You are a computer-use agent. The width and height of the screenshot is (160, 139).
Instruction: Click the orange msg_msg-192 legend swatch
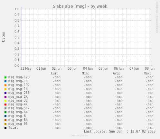[x=5, y=85]
